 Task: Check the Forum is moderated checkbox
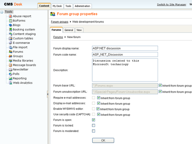(93, 131)
